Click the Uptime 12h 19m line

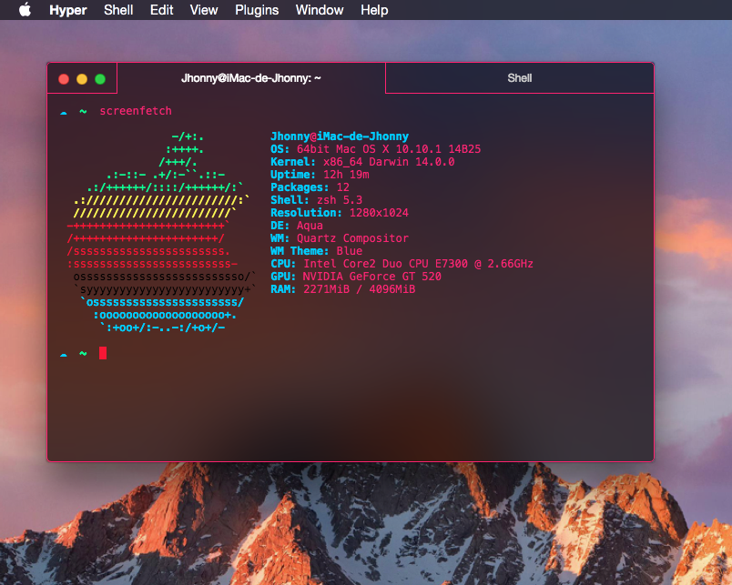[320, 175]
